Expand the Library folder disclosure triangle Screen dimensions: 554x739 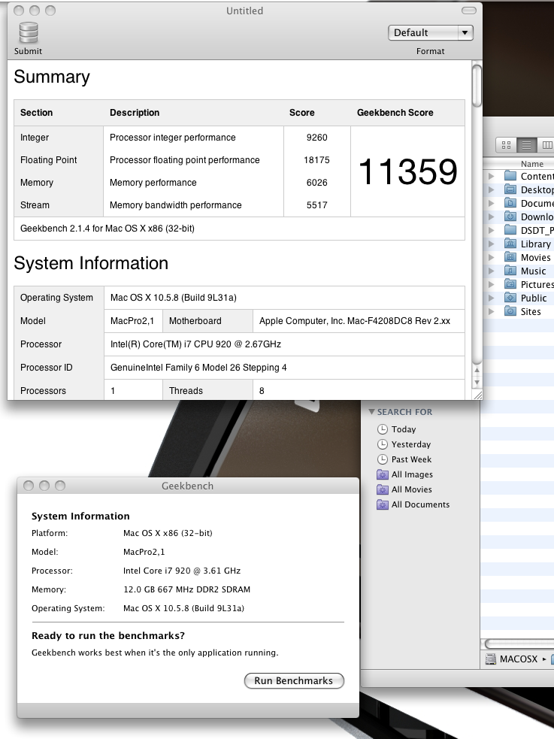tap(492, 244)
